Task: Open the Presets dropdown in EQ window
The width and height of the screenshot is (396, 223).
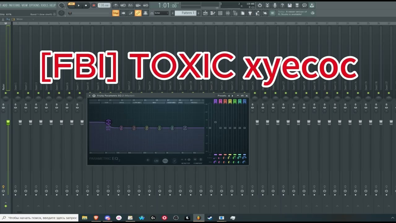Action: (x=222, y=96)
